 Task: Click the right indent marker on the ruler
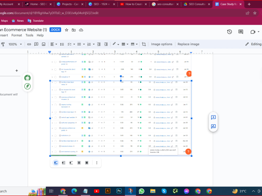[x=191, y=53]
